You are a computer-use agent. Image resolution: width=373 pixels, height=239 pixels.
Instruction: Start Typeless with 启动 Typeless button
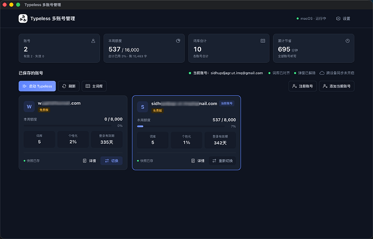[x=37, y=86]
